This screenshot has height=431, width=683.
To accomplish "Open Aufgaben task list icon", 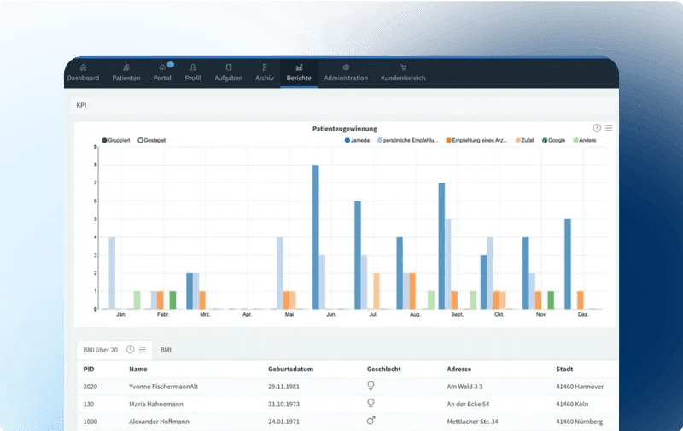I will pyautogui.click(x=228, y=67).
